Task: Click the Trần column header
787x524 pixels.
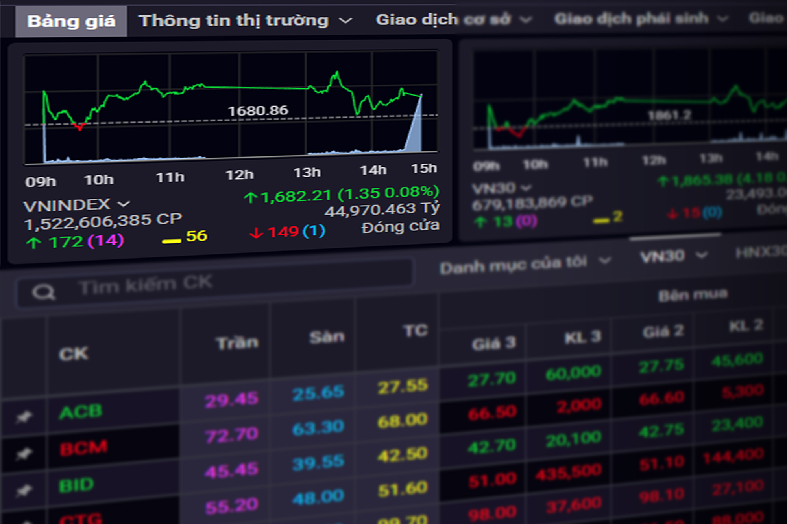Action: coord(237,343)
